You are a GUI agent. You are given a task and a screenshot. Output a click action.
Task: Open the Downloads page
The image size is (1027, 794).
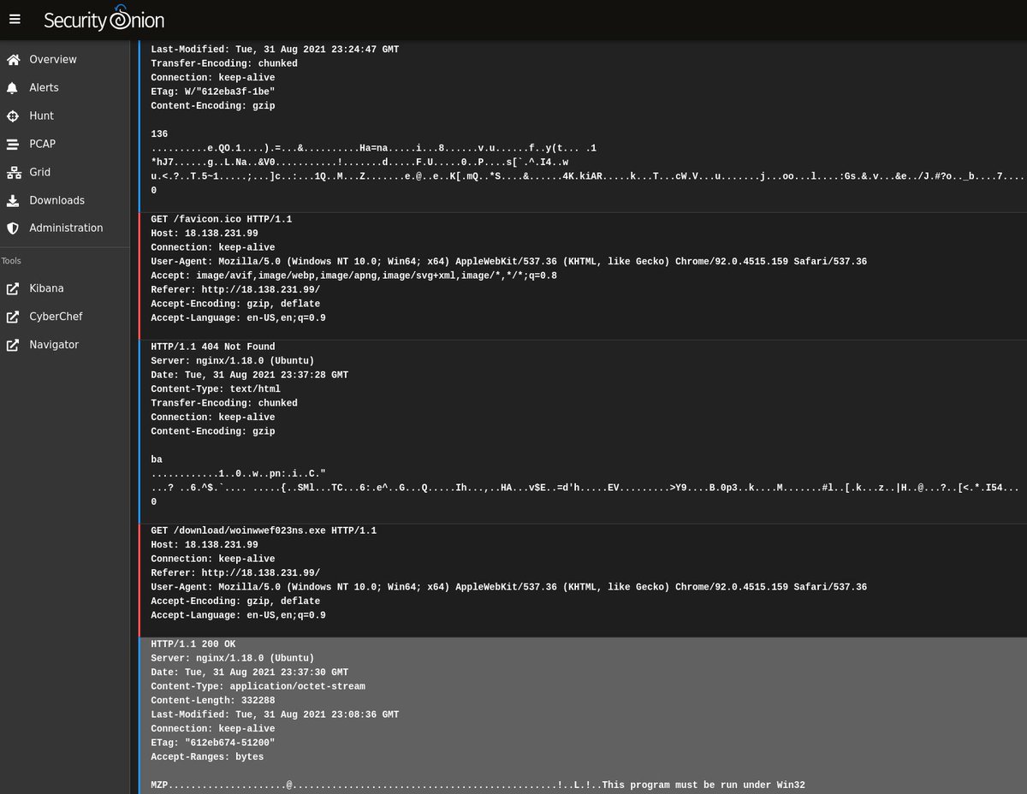[x=57, y=201]
